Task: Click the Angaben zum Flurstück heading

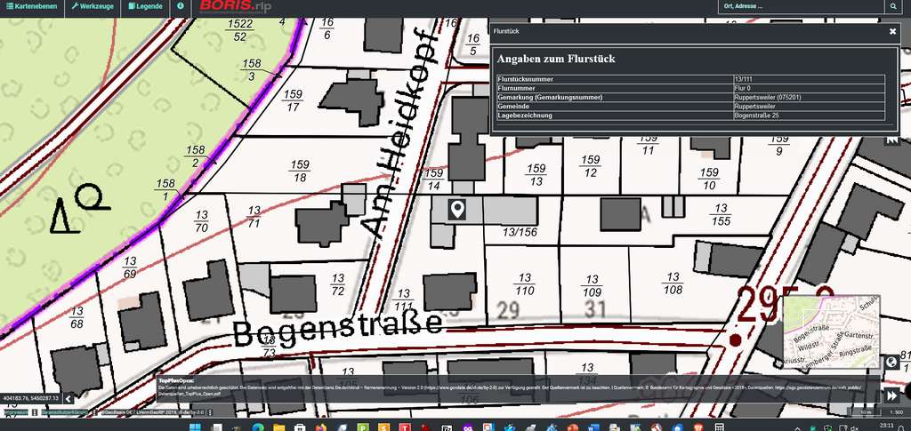Action: [x=555, y=60]
